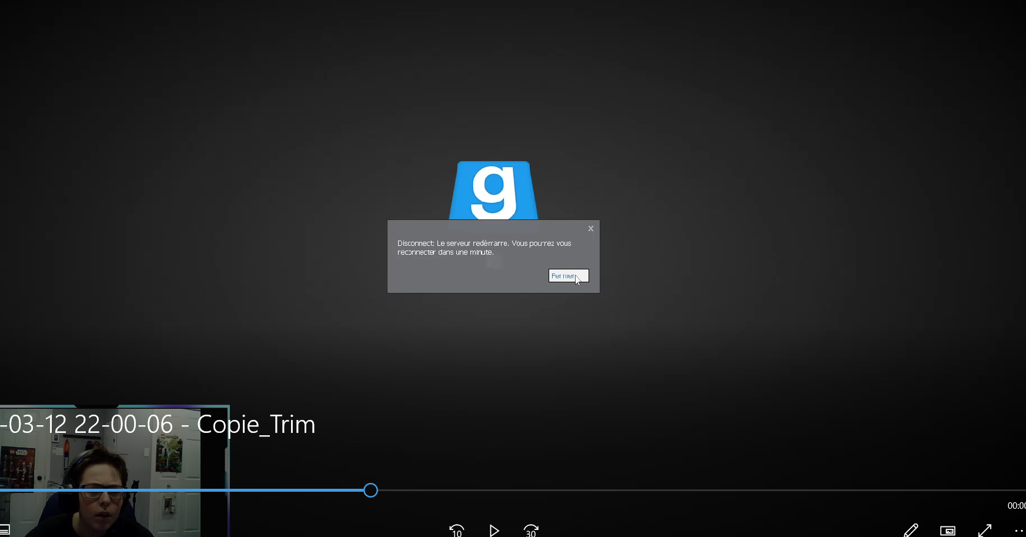Click the seek bar's circular playhead handle
Screen dimensions: 1026x537
point(370,490)
